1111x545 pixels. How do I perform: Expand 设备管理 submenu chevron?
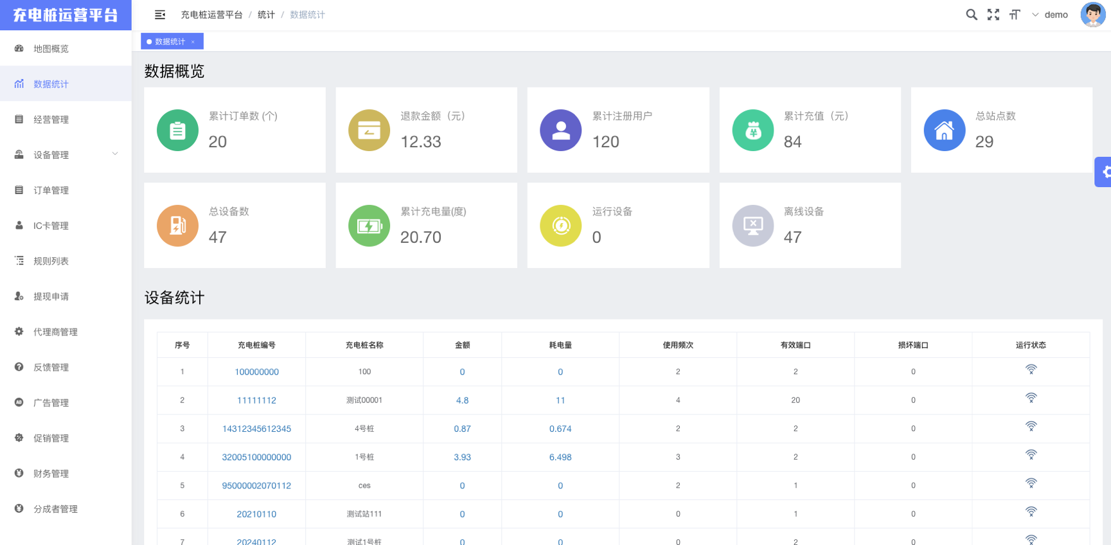click(x=115, y=154)
